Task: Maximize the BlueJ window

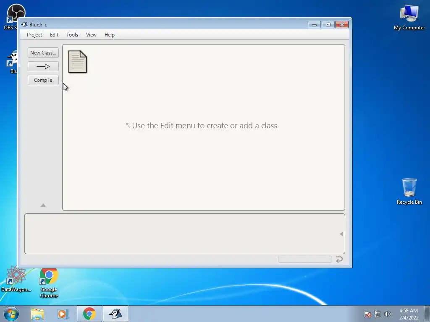Action: tap(328, 25)
